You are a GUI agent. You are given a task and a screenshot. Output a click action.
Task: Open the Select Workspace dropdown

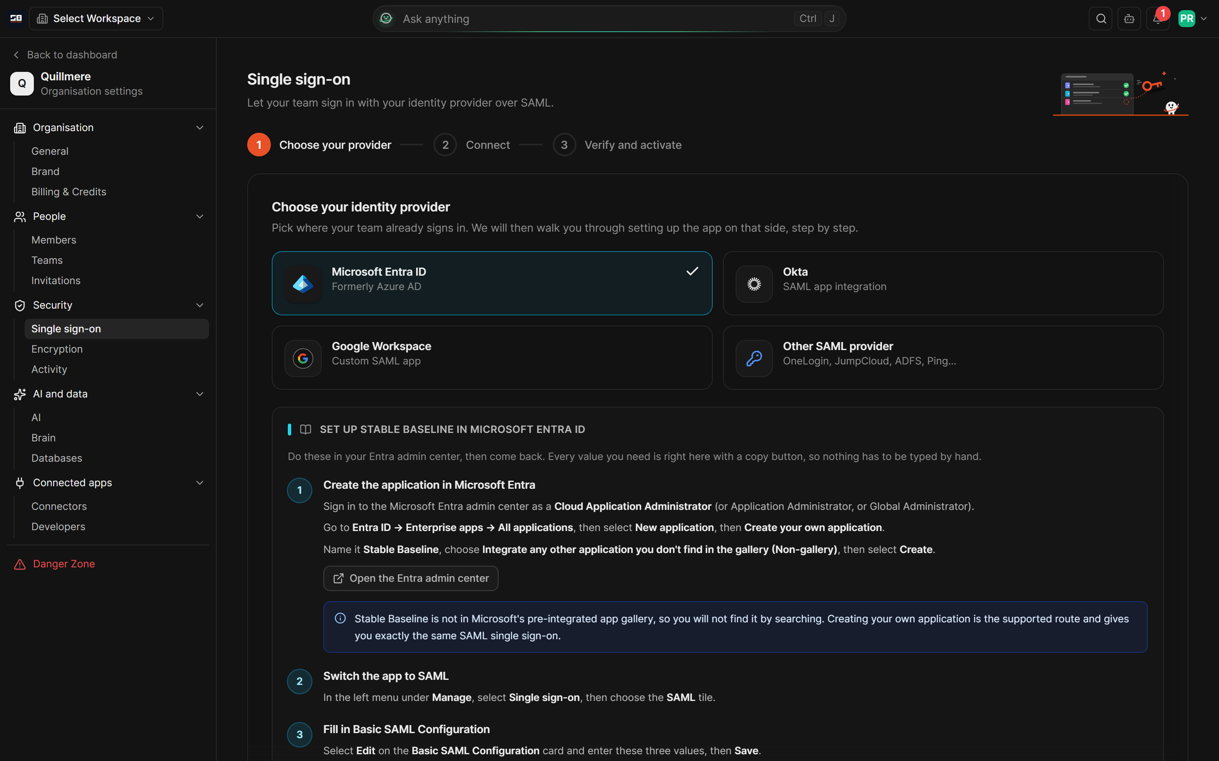(96, 19)
